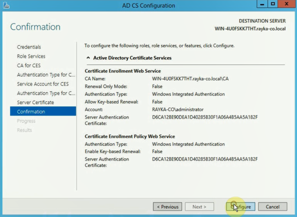Open the Authentication Type step above Service Account
This screenshot has width=297, height=217.
coord(46,75)
